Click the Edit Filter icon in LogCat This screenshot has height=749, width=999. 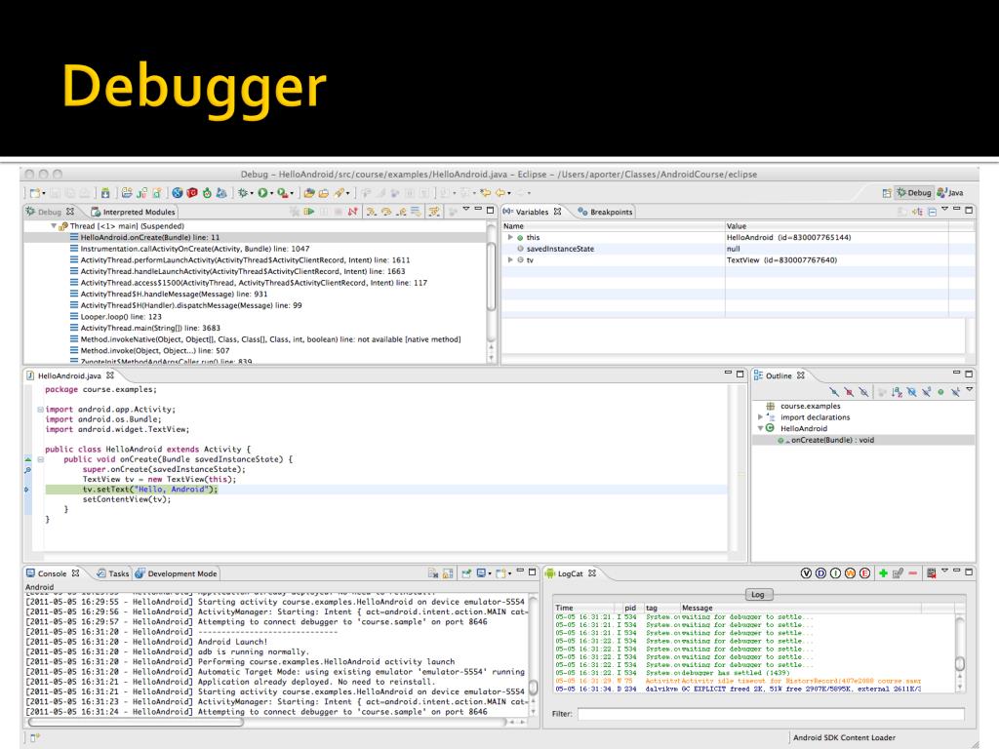point(898,573)
